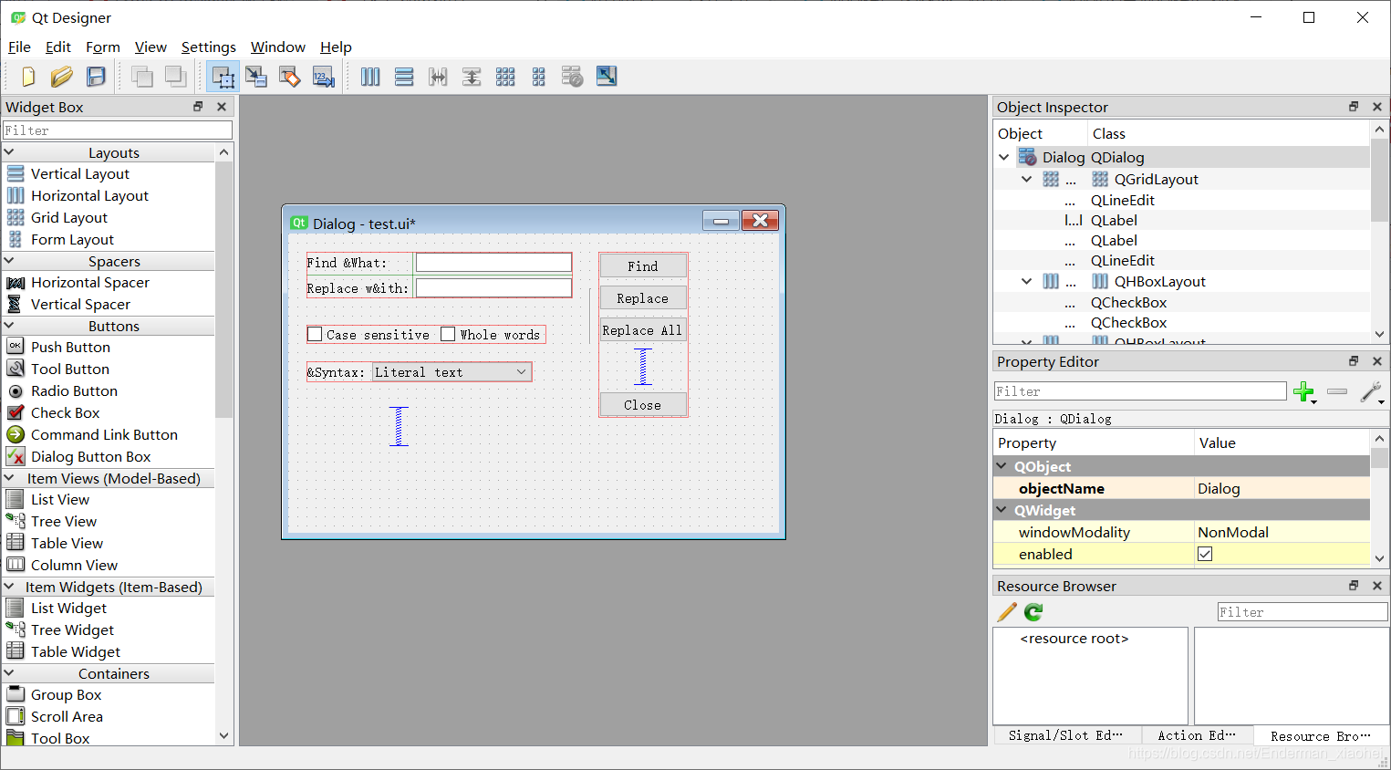The width and height of the screenshot is (1391, 770).
Task: Click the Replace with line edit
Action: pos(493,288)
